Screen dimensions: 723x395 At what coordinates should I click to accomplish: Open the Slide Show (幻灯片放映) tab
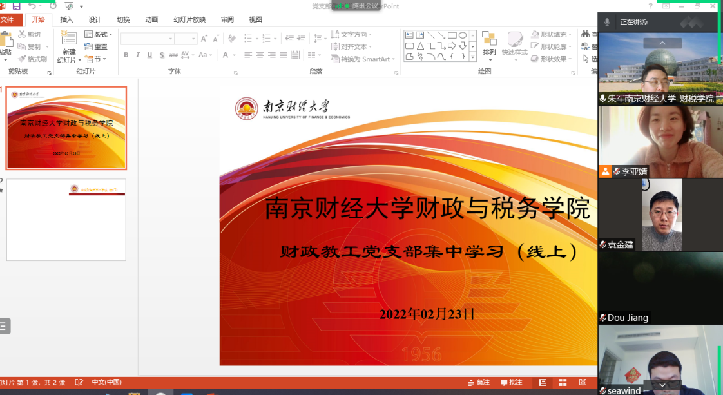pyautogui.click(x=189, y=19)
